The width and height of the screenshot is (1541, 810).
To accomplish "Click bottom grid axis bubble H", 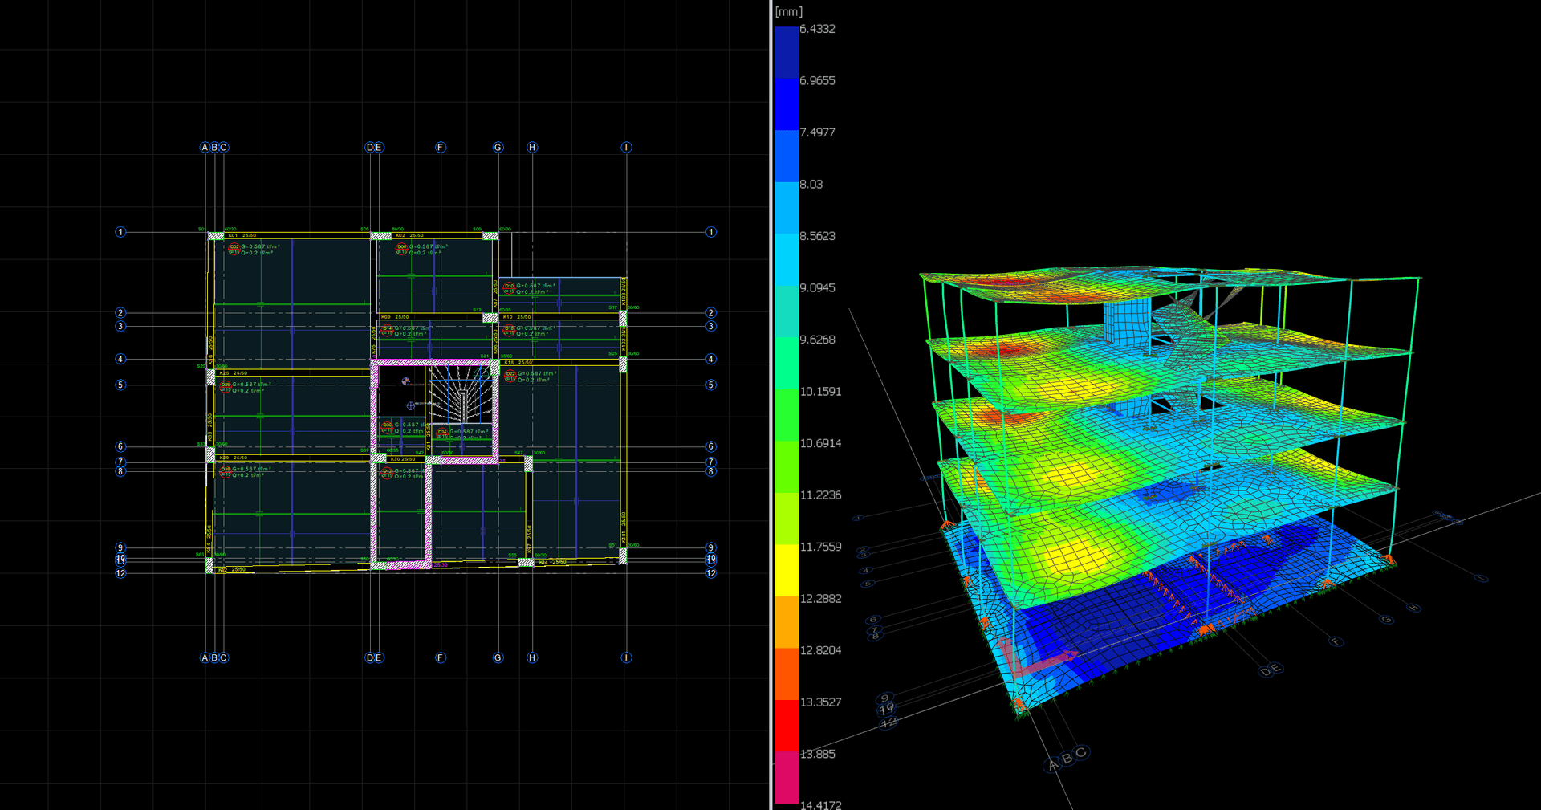I will tap(531, 657).
